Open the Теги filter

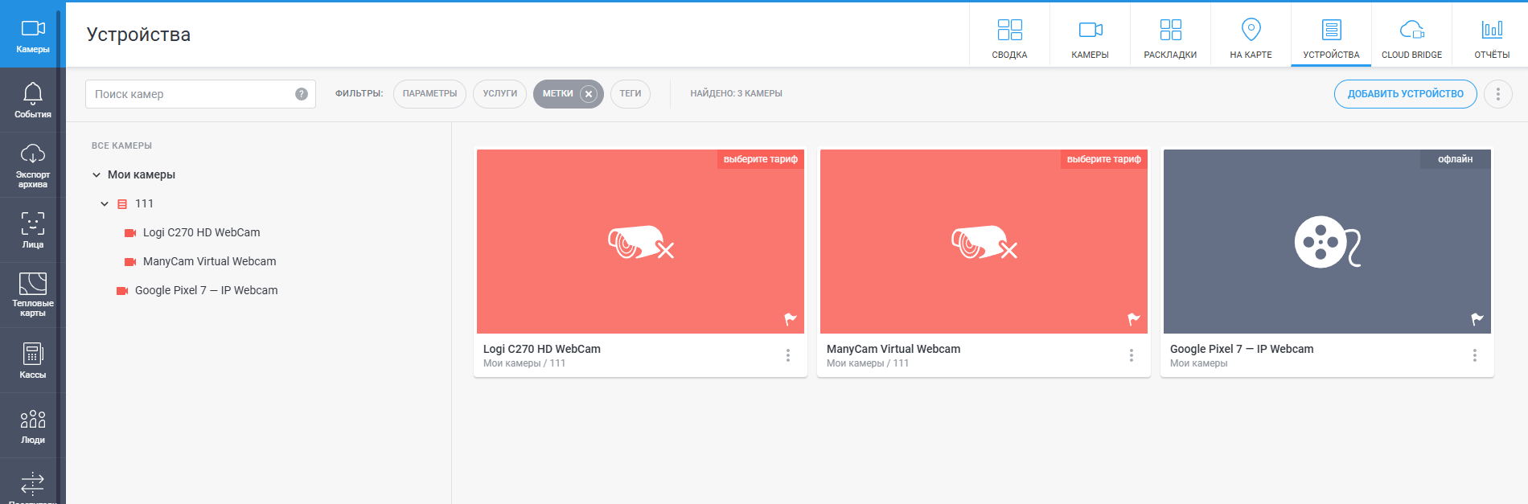(x=631, y=94)
